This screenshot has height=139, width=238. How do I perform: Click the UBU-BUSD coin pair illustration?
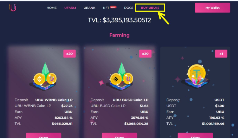[x=121, y=77]
